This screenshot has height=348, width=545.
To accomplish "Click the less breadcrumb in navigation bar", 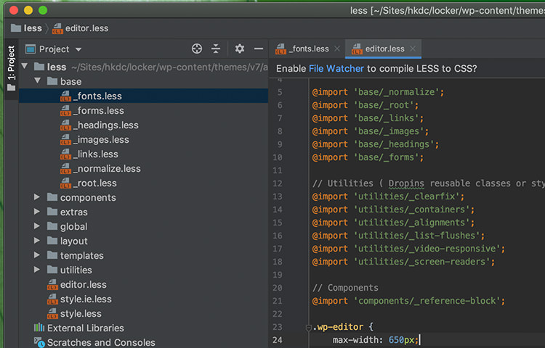I will point(33,28).
